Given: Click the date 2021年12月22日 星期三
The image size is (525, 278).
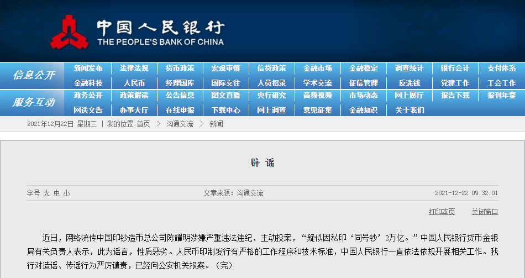Looking at the screenshot, I should click(x=62, y=124).
